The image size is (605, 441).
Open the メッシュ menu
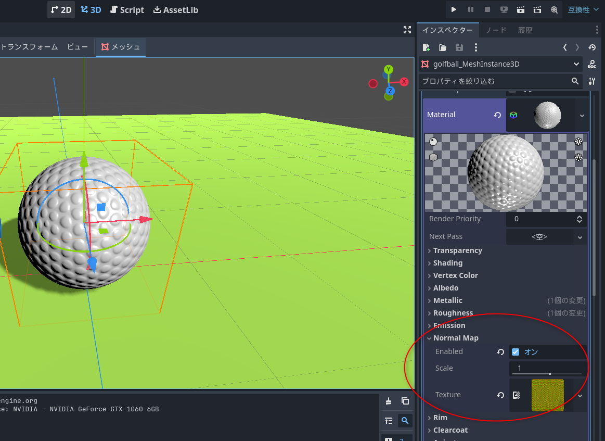click(121, 47)
